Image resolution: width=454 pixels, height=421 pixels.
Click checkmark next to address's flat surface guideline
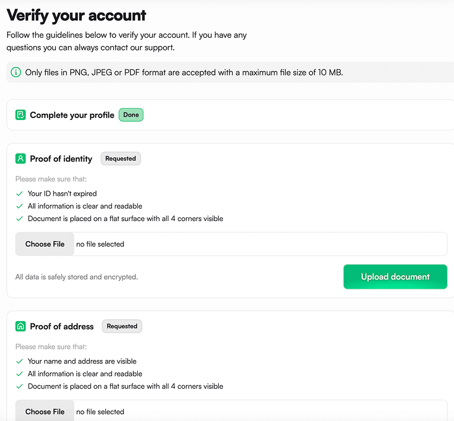(x=20, y=386)
